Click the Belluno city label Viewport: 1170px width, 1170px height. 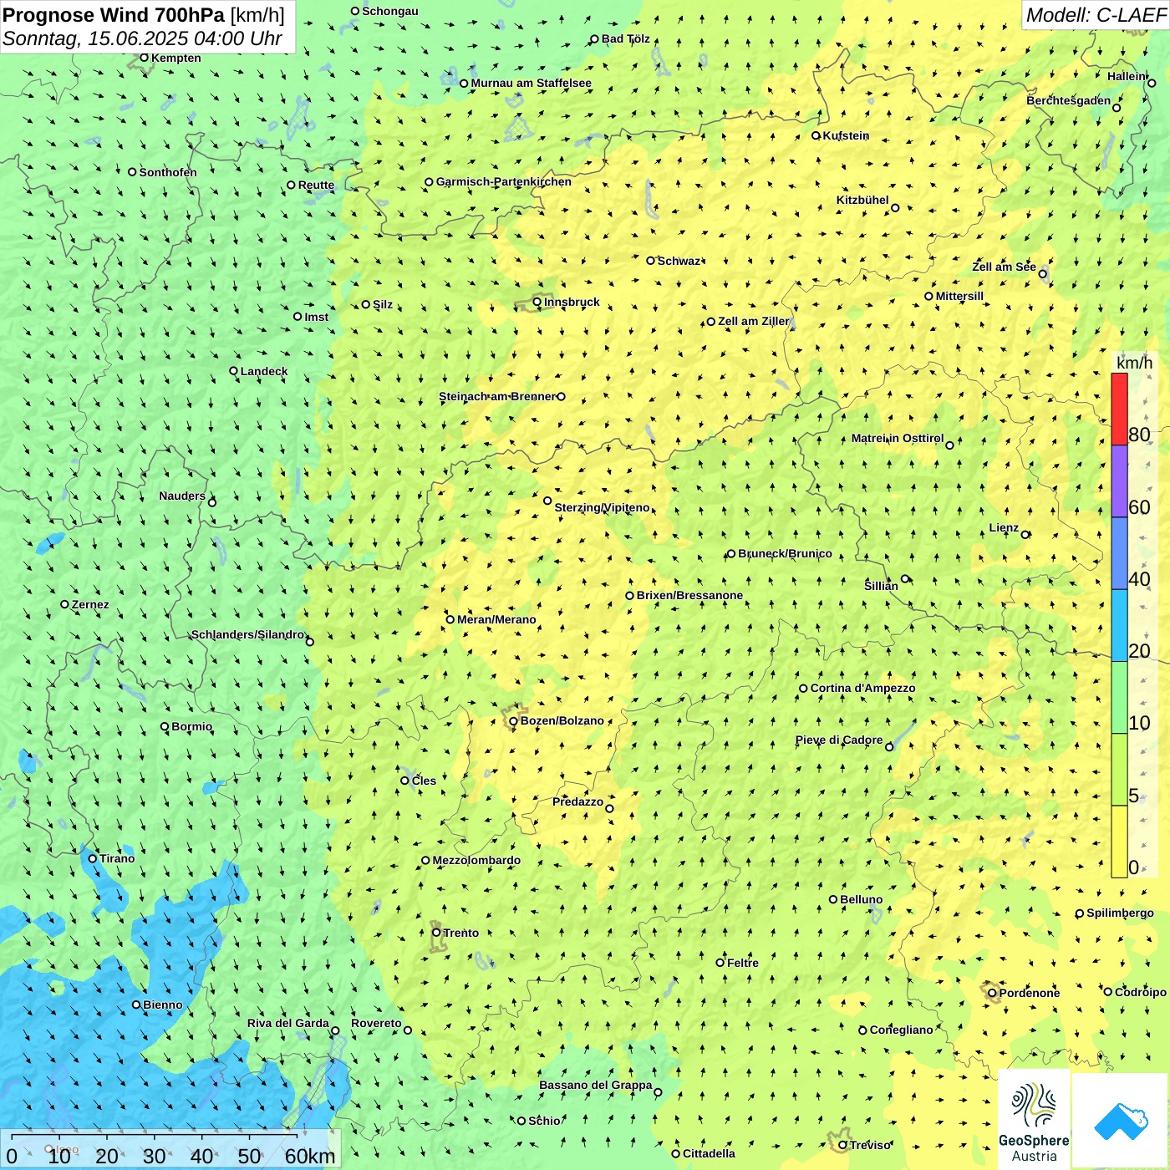click(x=861, y=899)
